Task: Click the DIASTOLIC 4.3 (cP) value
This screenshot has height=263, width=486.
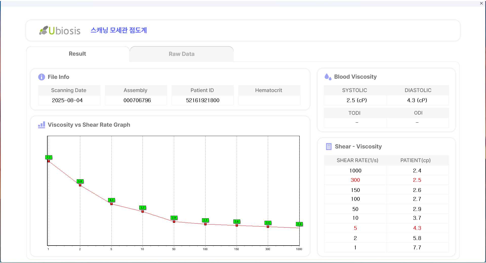Action: (x=417, y=100)
